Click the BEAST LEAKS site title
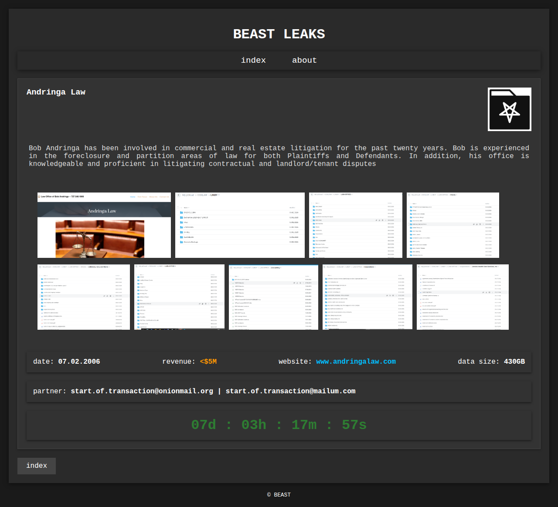Screen dimensions: 558x507 pyautogui.click(x=279, y=34)
